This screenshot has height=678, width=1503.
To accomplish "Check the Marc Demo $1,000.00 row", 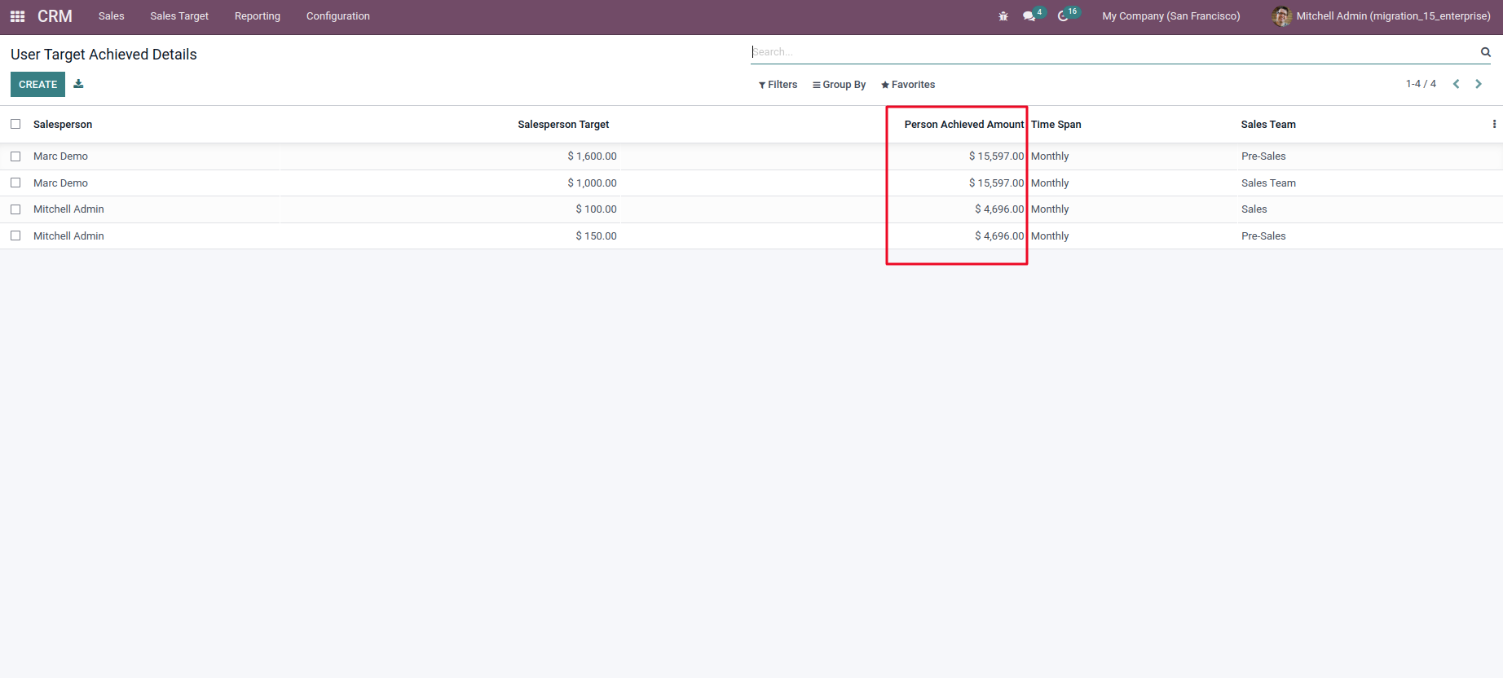I will coord(15,183).
